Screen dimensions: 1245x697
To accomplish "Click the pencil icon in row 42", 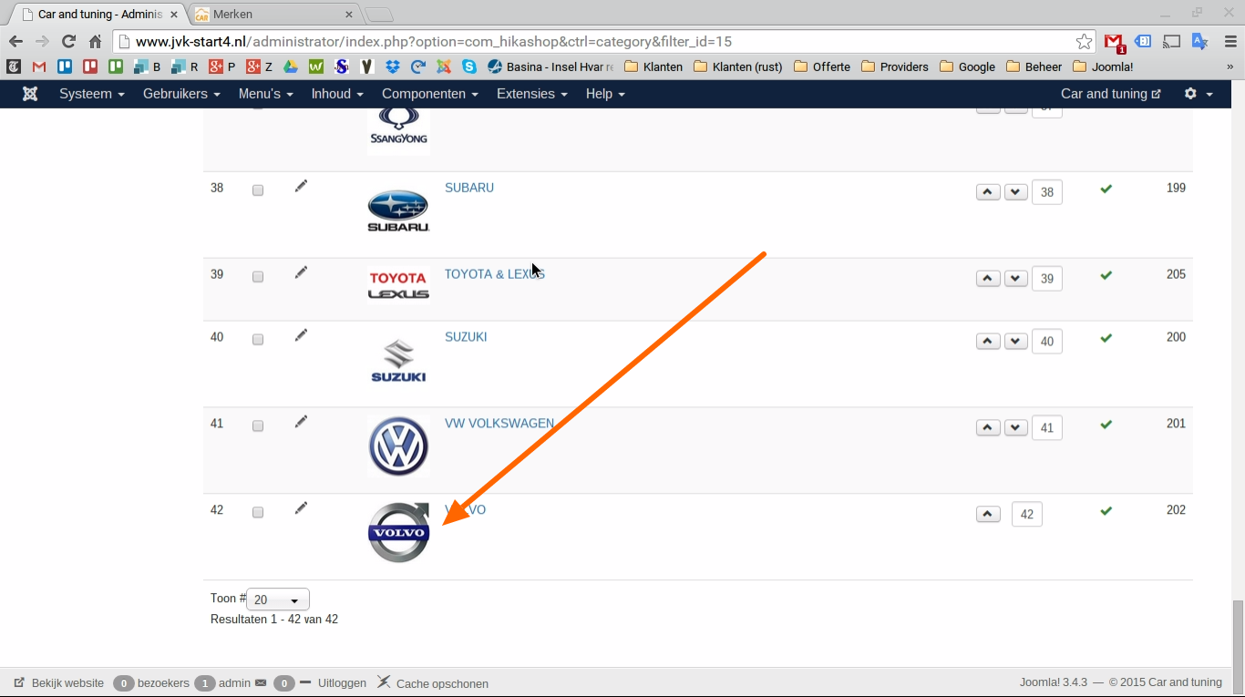I will [x=302, y=508].
